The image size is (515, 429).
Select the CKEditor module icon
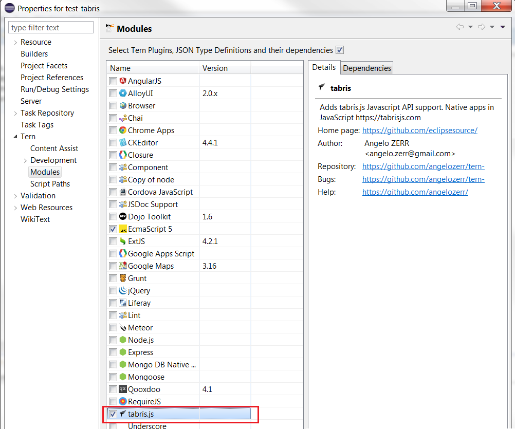click(123, 142)
